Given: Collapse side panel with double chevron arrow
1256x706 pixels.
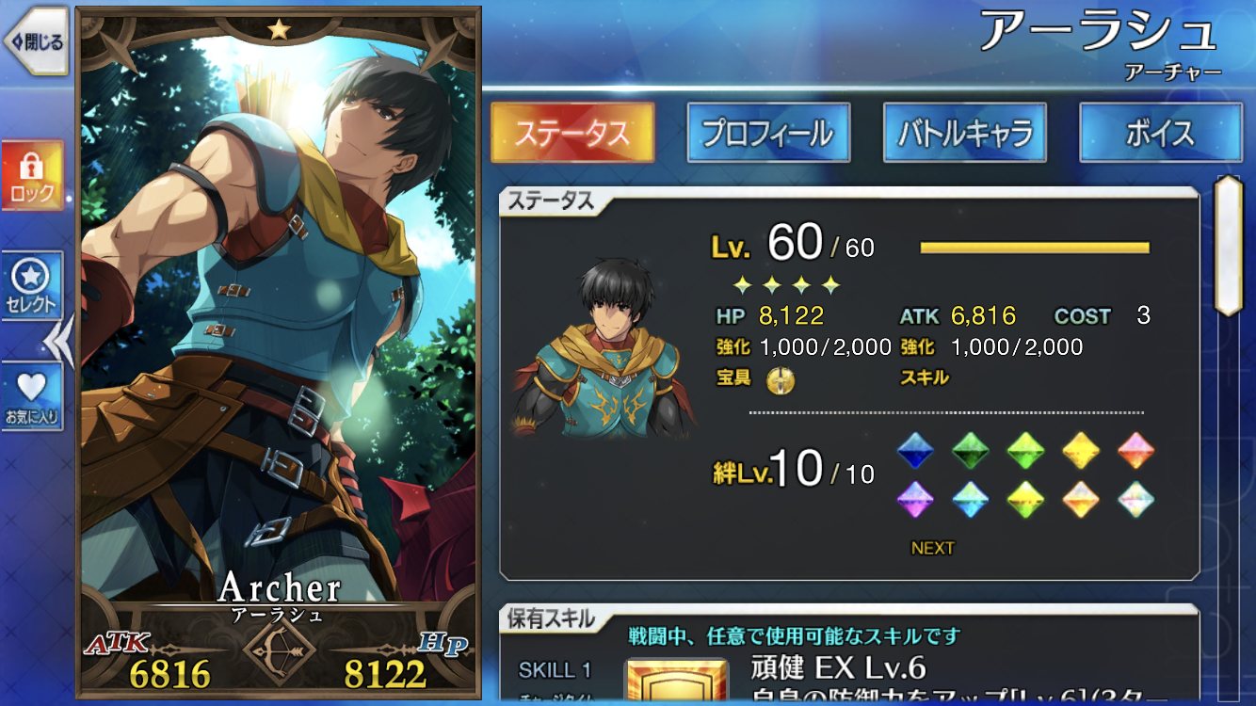Looking at the screenshot, I should point(60,341).
